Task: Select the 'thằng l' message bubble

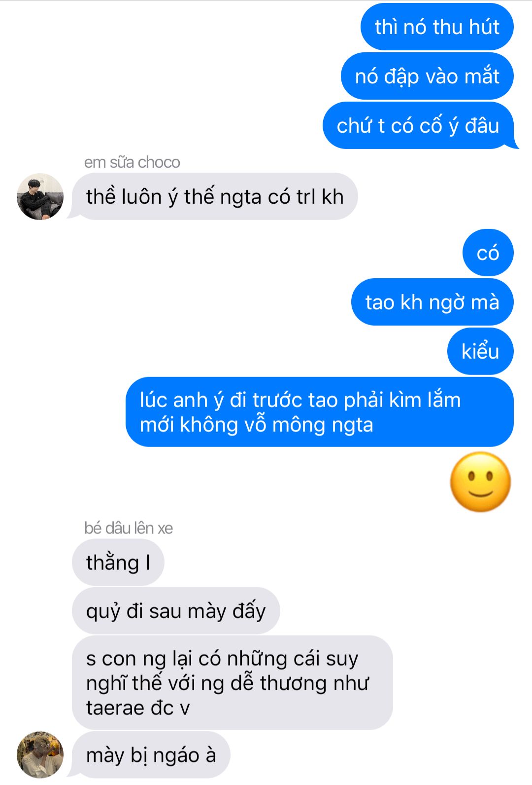Action: (x=118, y=562)
